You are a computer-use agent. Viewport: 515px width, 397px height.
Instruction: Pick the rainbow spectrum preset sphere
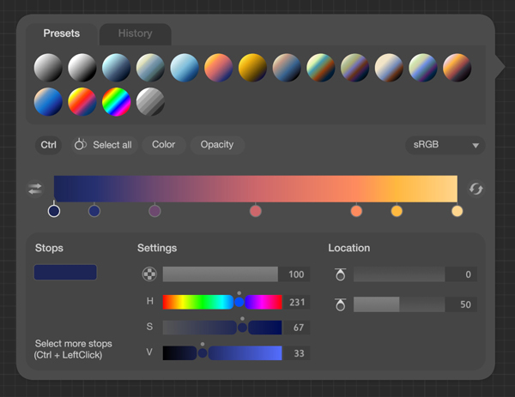[x=116, y=102]
